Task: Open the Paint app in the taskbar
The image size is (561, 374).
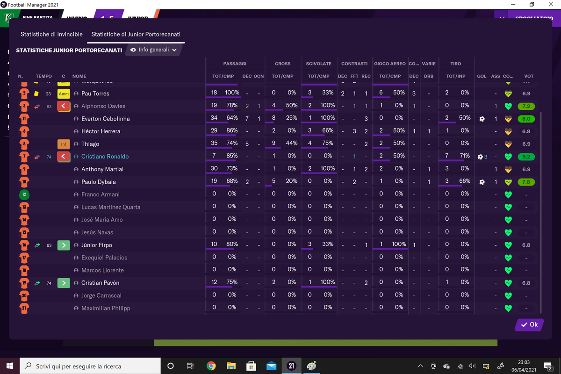Action: point(311,366)
